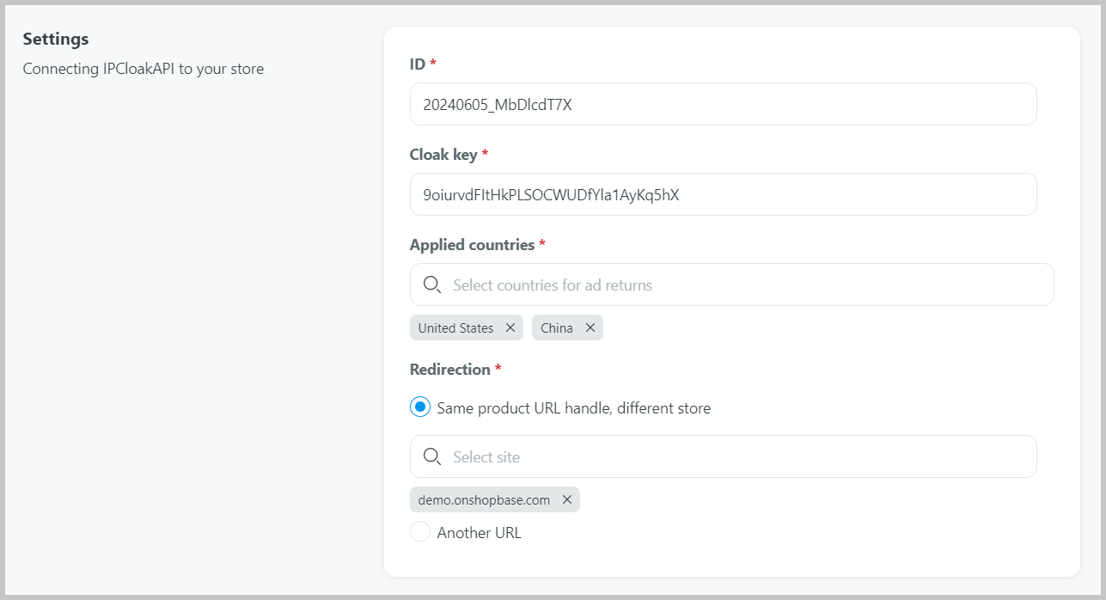This screenshot has width=1106, height=600.
Task: Click the China tag label
Action: (x=557, y=328)
